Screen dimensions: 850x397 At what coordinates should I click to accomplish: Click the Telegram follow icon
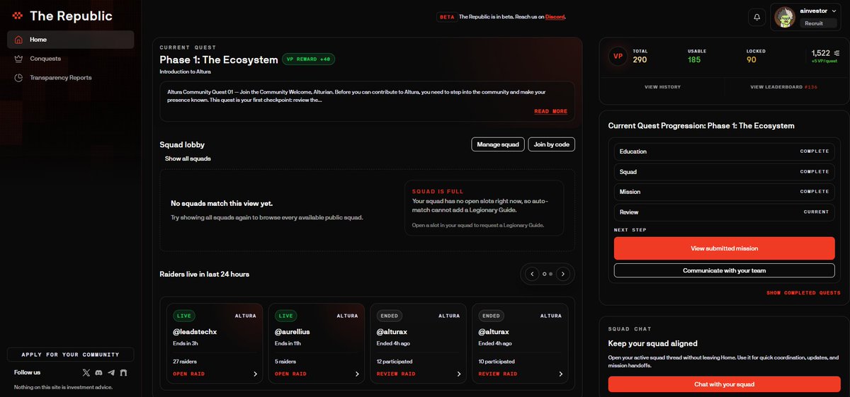(110, 372)
